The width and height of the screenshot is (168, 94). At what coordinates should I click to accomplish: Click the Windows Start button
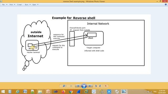point(3,92)
